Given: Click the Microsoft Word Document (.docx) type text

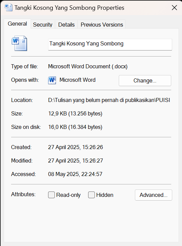Looking at the screenshot, I should 88,67.
